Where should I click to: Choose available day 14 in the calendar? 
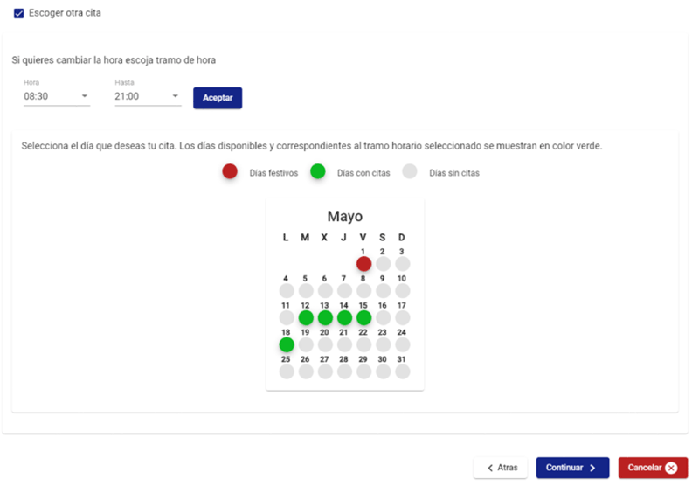(344, 318)
